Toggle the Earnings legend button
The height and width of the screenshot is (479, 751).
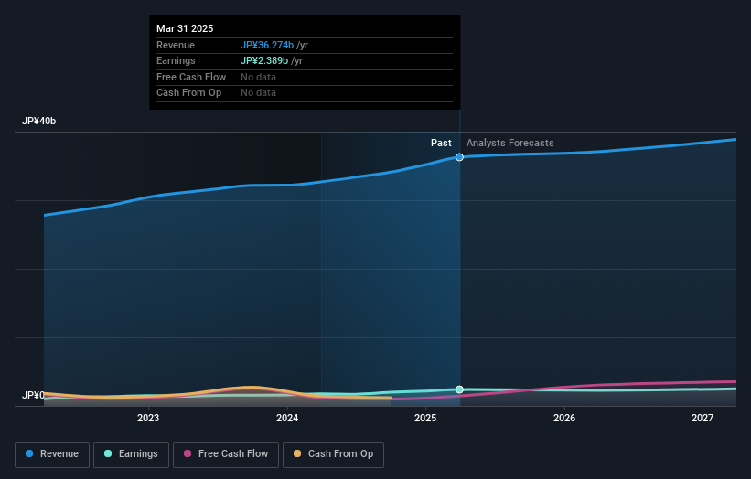point(131,454)
